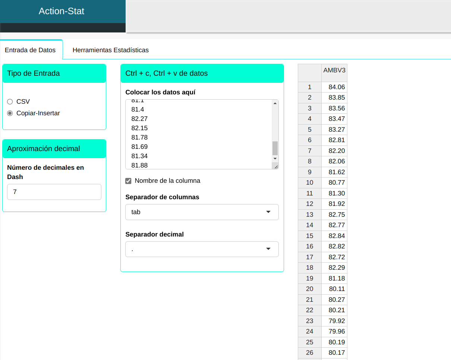This screenshot has height=360, width=451.
Task: Select table cell with value 79.92
Action: click(x=334, y=321)
